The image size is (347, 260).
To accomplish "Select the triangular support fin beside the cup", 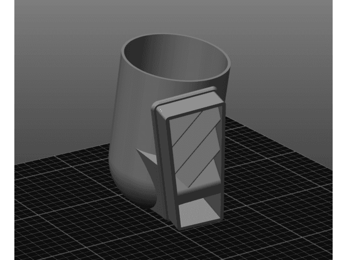I will [x=147, y=158].
